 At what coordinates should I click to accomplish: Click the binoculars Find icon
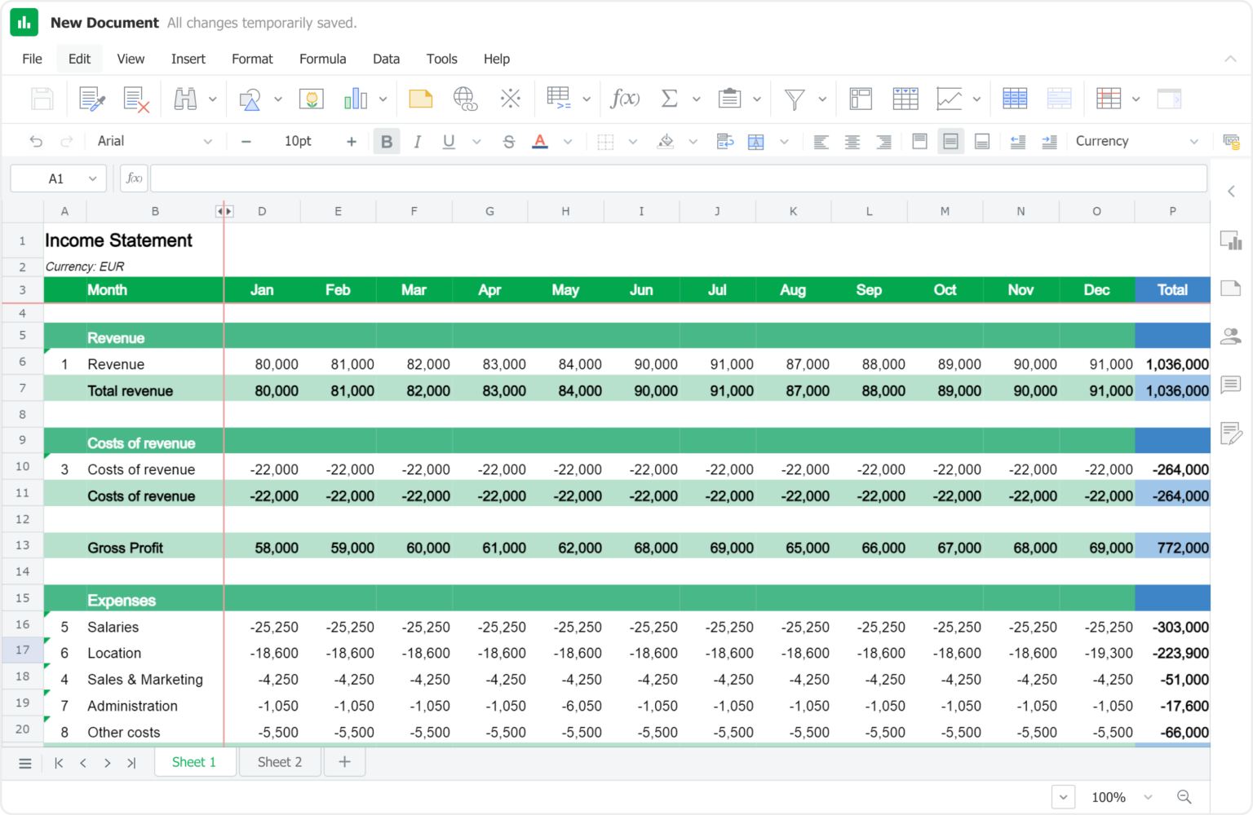[x=185, y=99]
